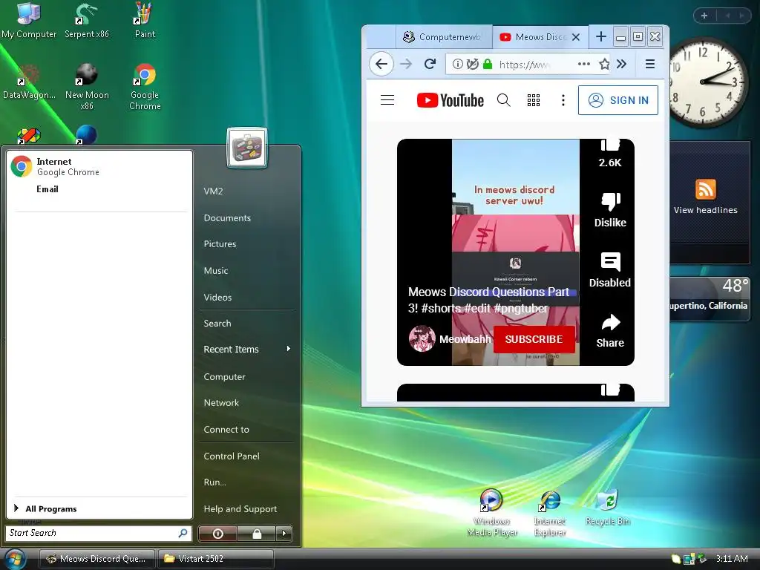Viewport: 760px width, 570px height.
Task: Open Music from Start menu
Action: [x=216, y=270]
